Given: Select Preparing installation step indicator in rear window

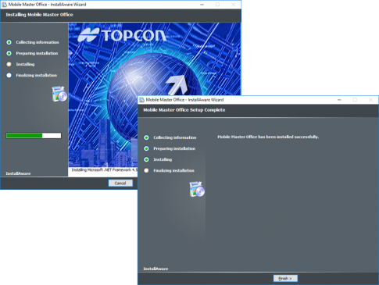Looking at the screenshot, I should click(9, 53).
